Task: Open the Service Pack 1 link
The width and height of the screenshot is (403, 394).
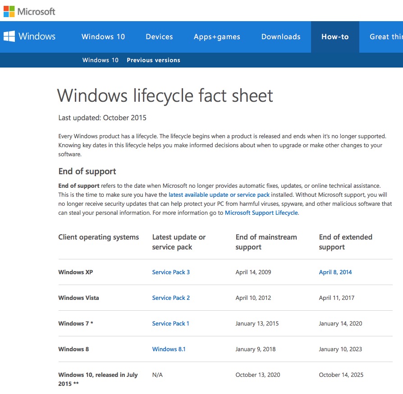Action: tap(170, 323)
